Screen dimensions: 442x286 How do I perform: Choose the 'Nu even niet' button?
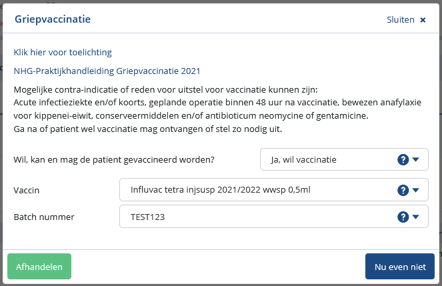400,267
